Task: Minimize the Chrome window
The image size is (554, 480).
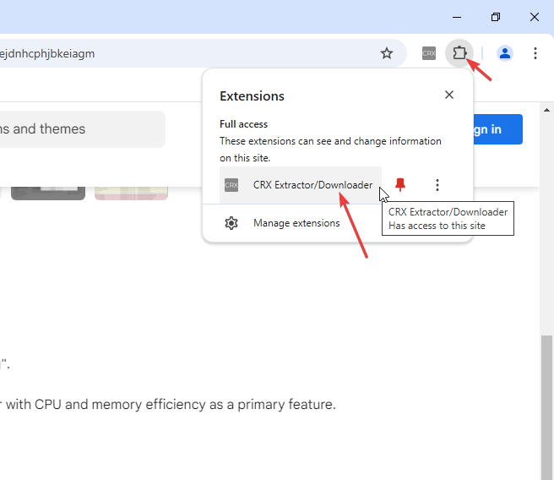Action: (457, 17)
